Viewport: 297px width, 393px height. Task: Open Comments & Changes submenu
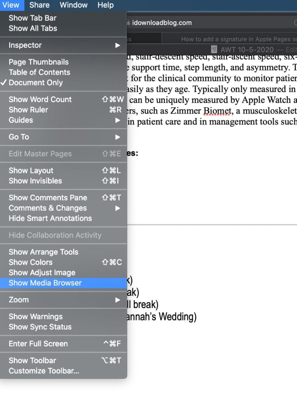(x=48, y=208)
